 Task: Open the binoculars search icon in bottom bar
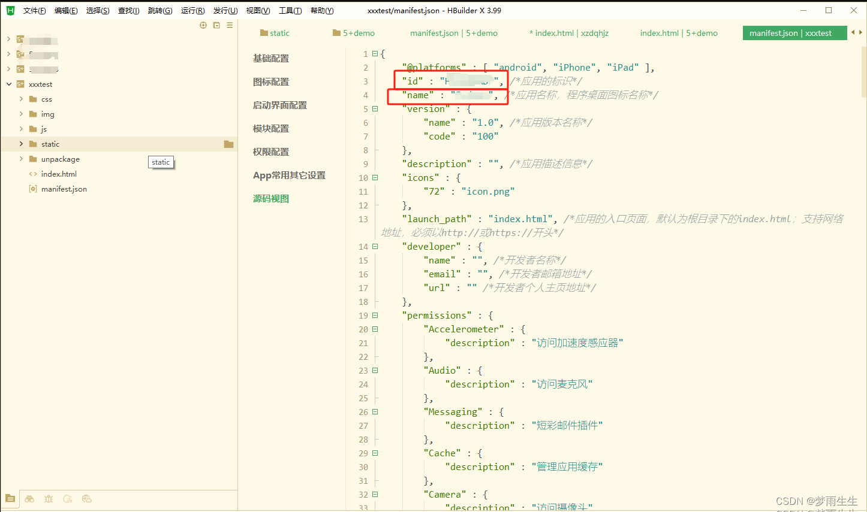tap(29, 499)
